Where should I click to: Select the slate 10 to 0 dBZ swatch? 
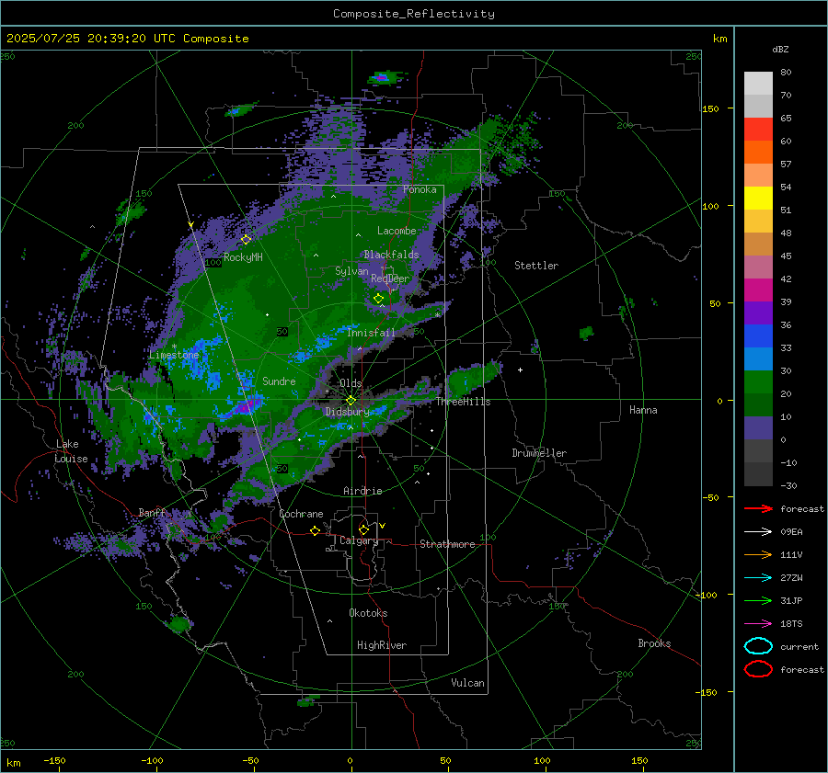click(758, 428)
